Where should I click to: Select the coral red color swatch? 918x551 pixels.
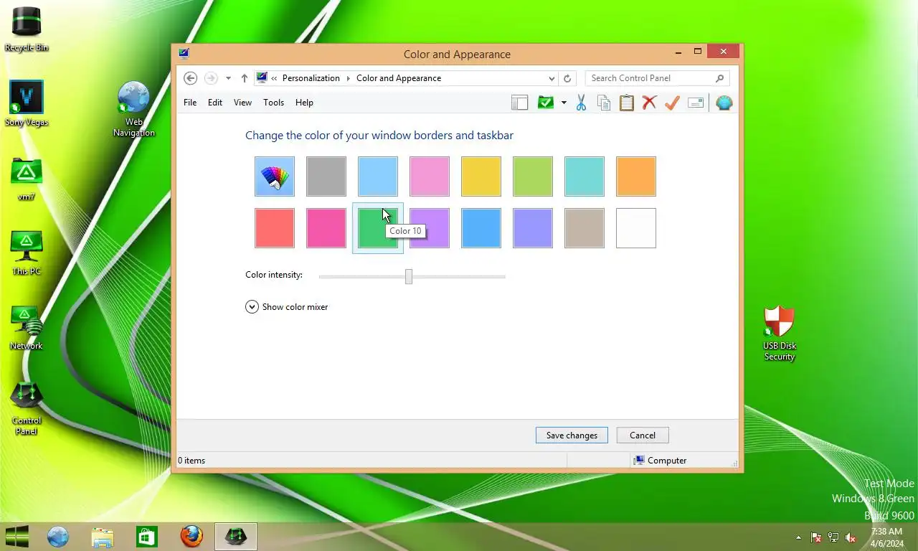click(x=275, y=228)
